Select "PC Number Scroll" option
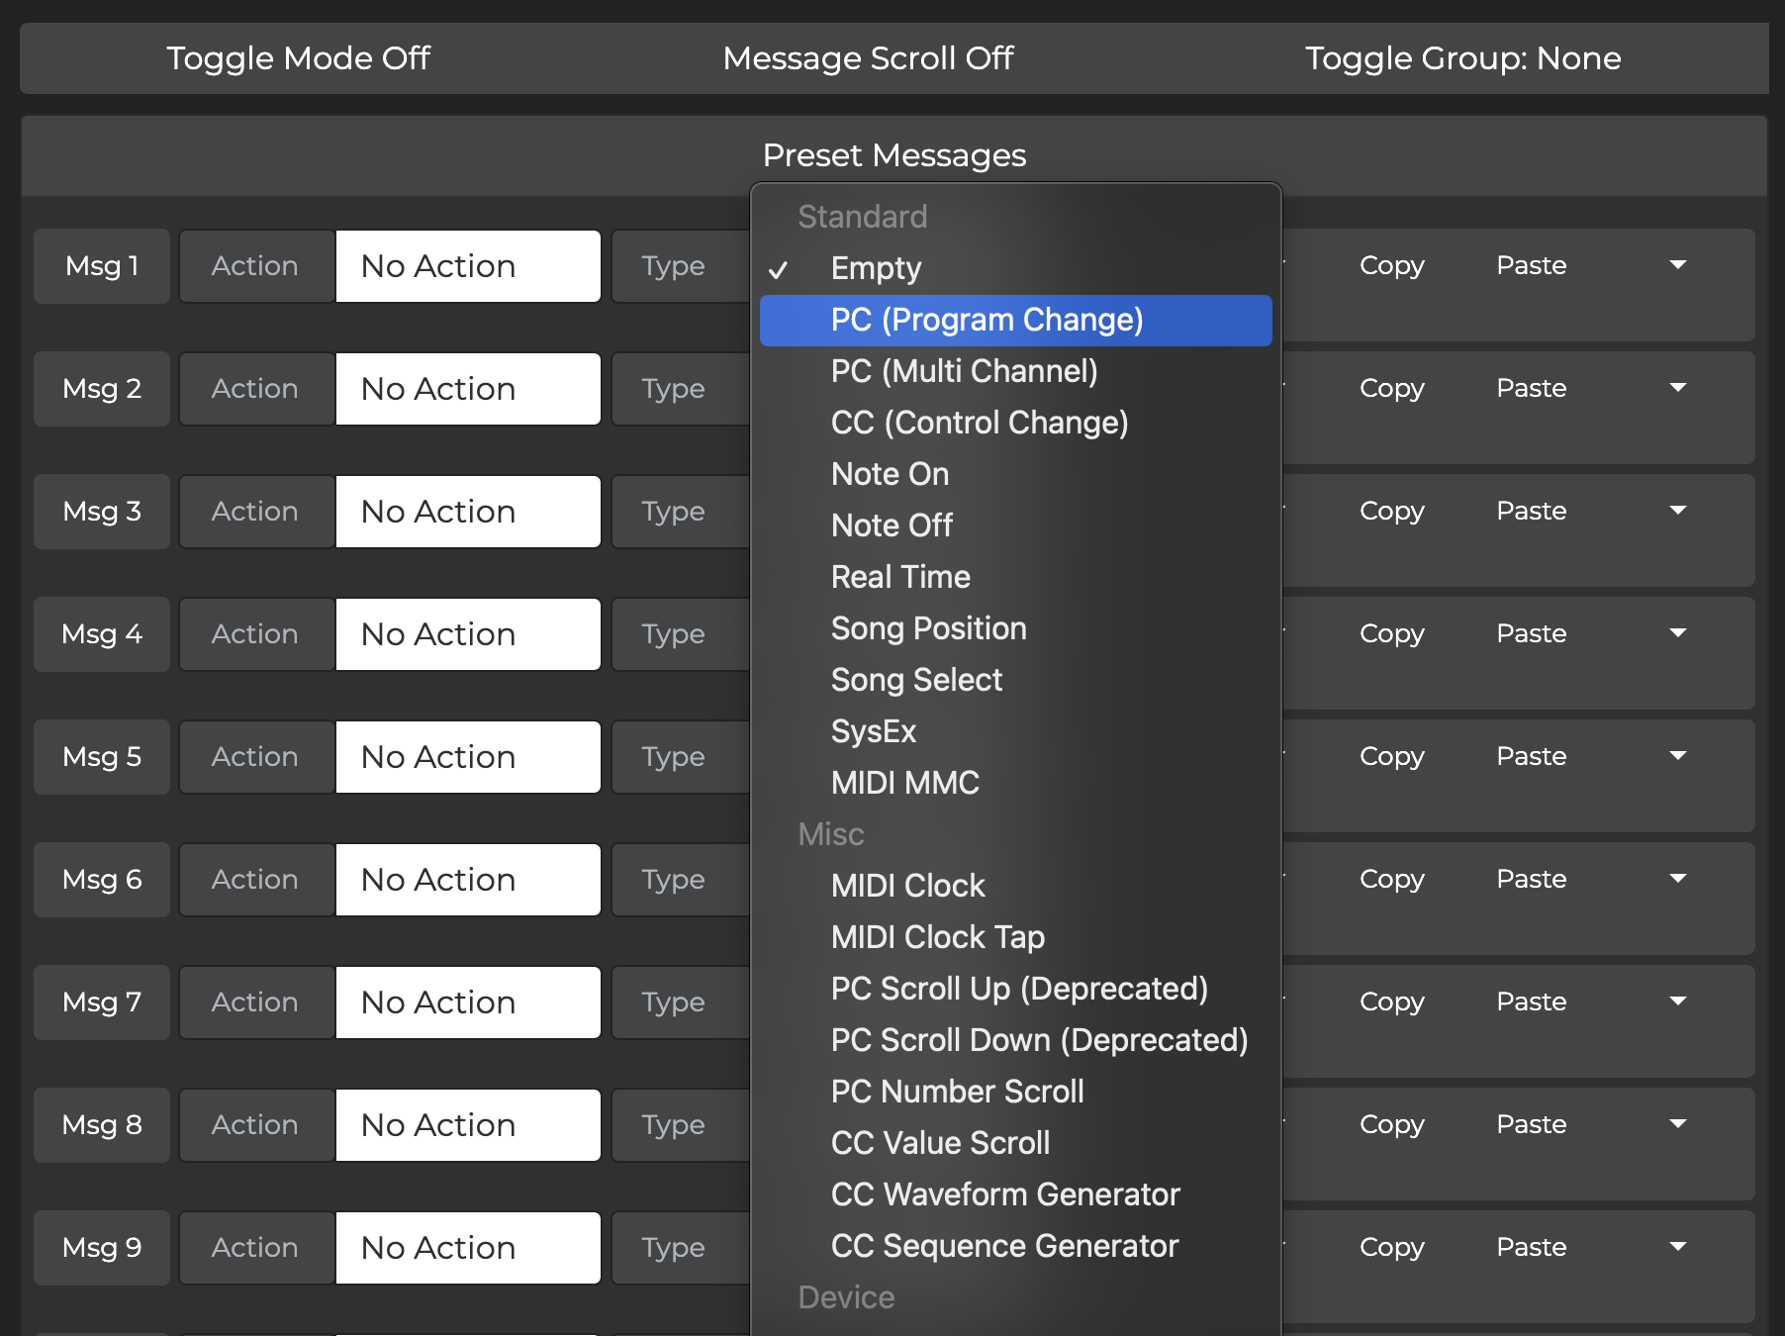The image size is (1785, 1336). coord(956,1092)
